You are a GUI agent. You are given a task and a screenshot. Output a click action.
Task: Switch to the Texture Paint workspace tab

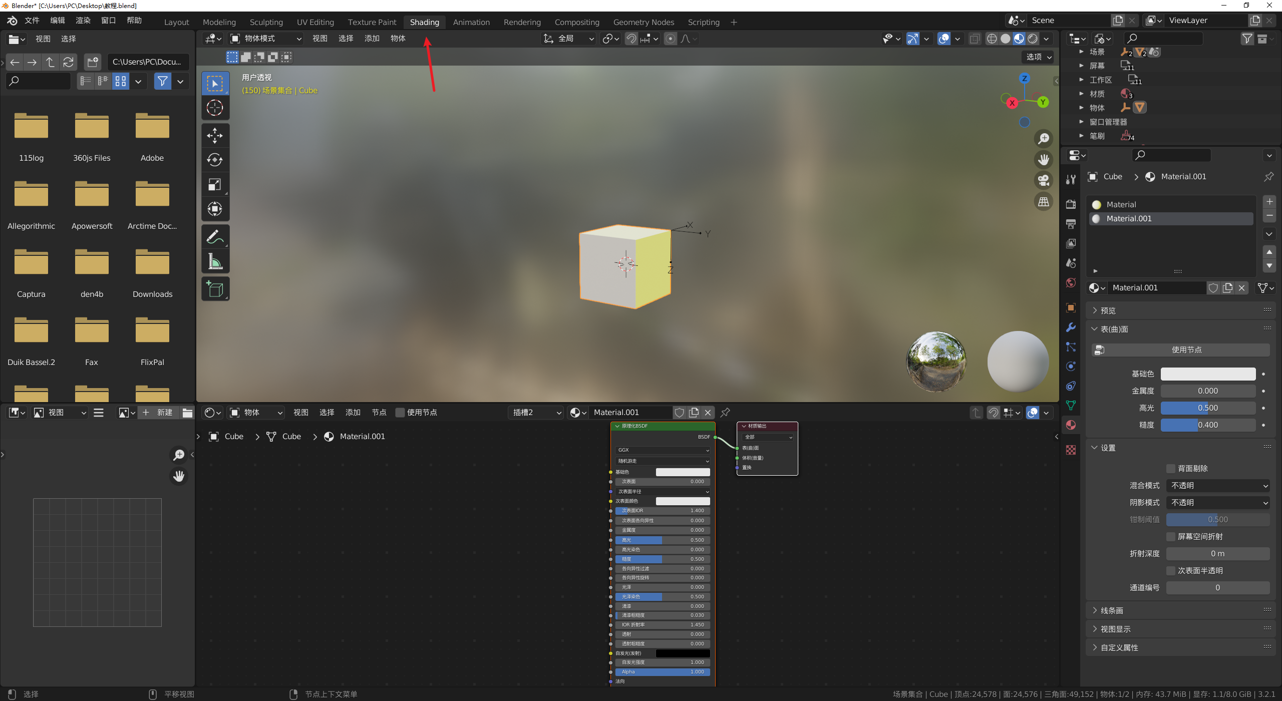pos(372,22)
